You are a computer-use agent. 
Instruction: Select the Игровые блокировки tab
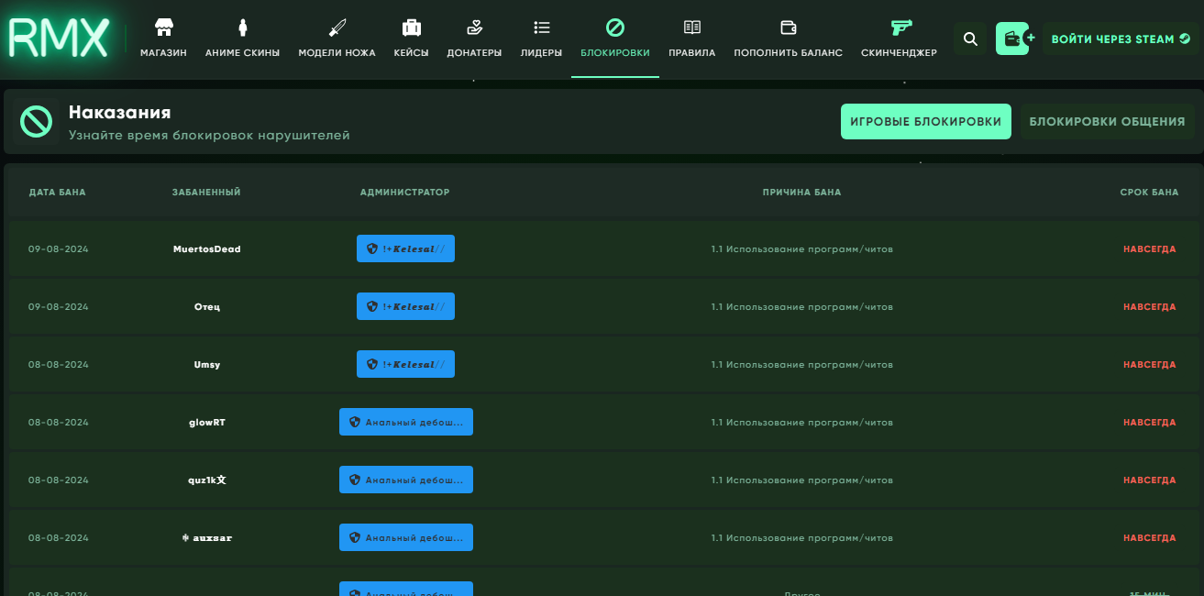pyautogui.click(x=925, y=122)
